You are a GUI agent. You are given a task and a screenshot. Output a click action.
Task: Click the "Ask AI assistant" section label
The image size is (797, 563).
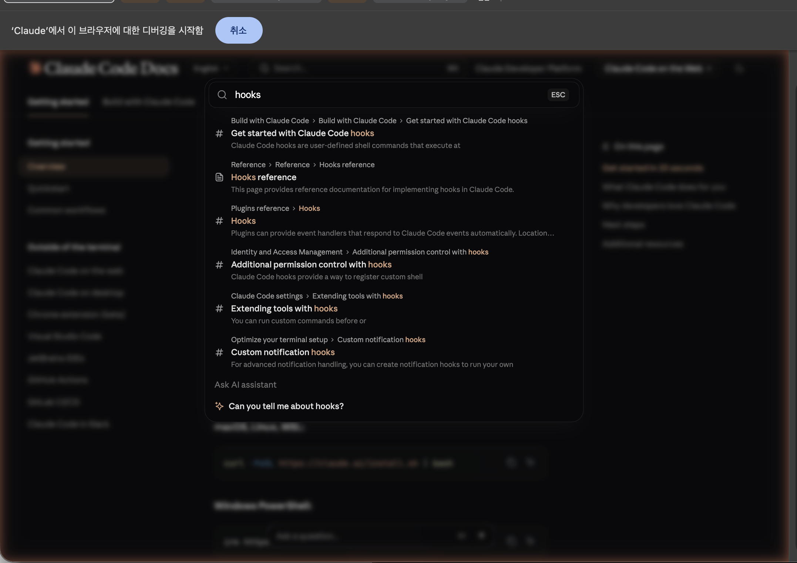[x=246, y=385]
